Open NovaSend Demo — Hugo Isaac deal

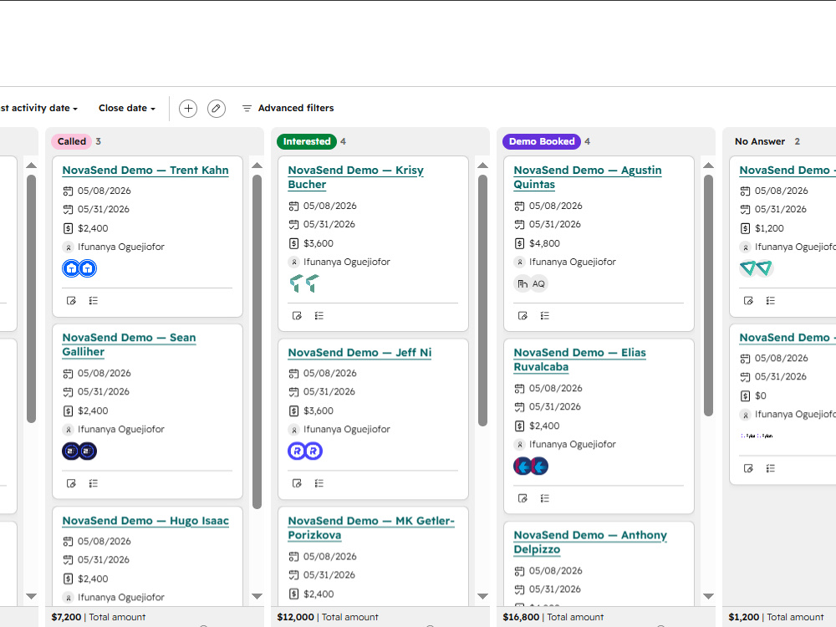point(145,521)
